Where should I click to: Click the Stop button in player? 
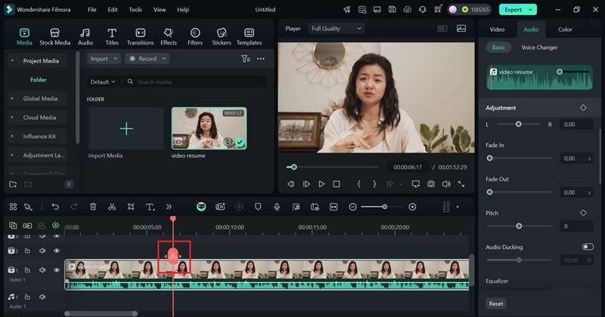pyautogui.click(x=337, y=184)
